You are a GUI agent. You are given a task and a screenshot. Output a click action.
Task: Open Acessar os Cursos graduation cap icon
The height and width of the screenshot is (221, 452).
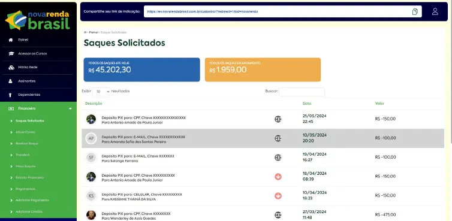[x=11, y=53]
